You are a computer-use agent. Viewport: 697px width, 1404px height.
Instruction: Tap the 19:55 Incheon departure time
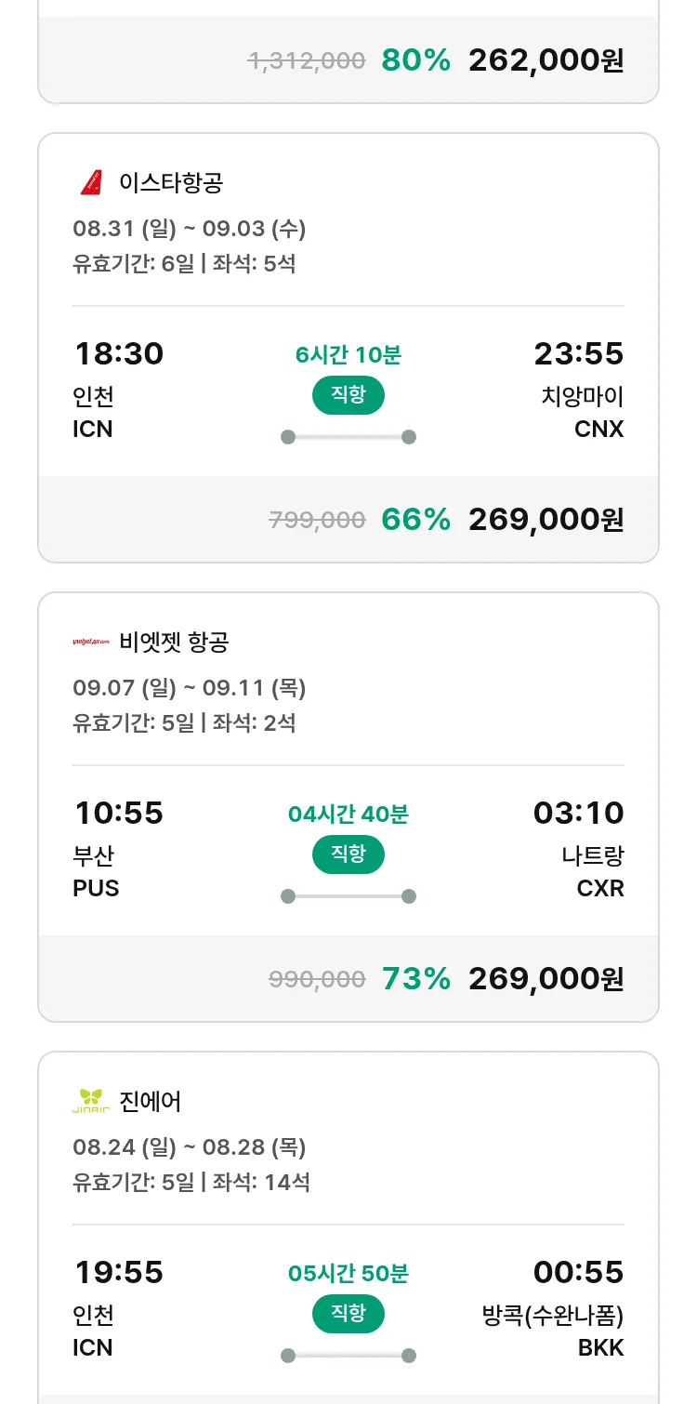point(119,1272)
